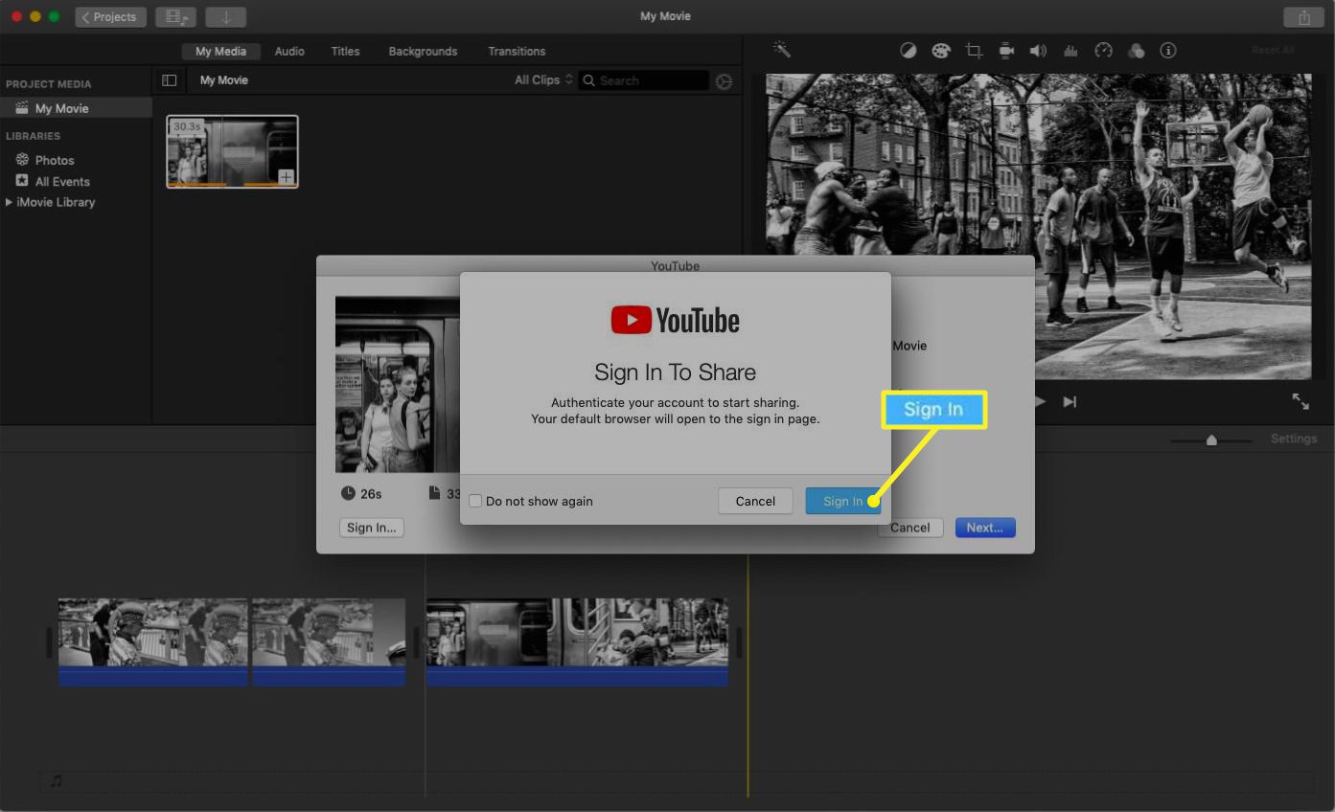The width and height of the screenshot is (1335, 812).
Task: Open the volume speaker tool
Action: pyautogui.click(x=1038, y=51)
